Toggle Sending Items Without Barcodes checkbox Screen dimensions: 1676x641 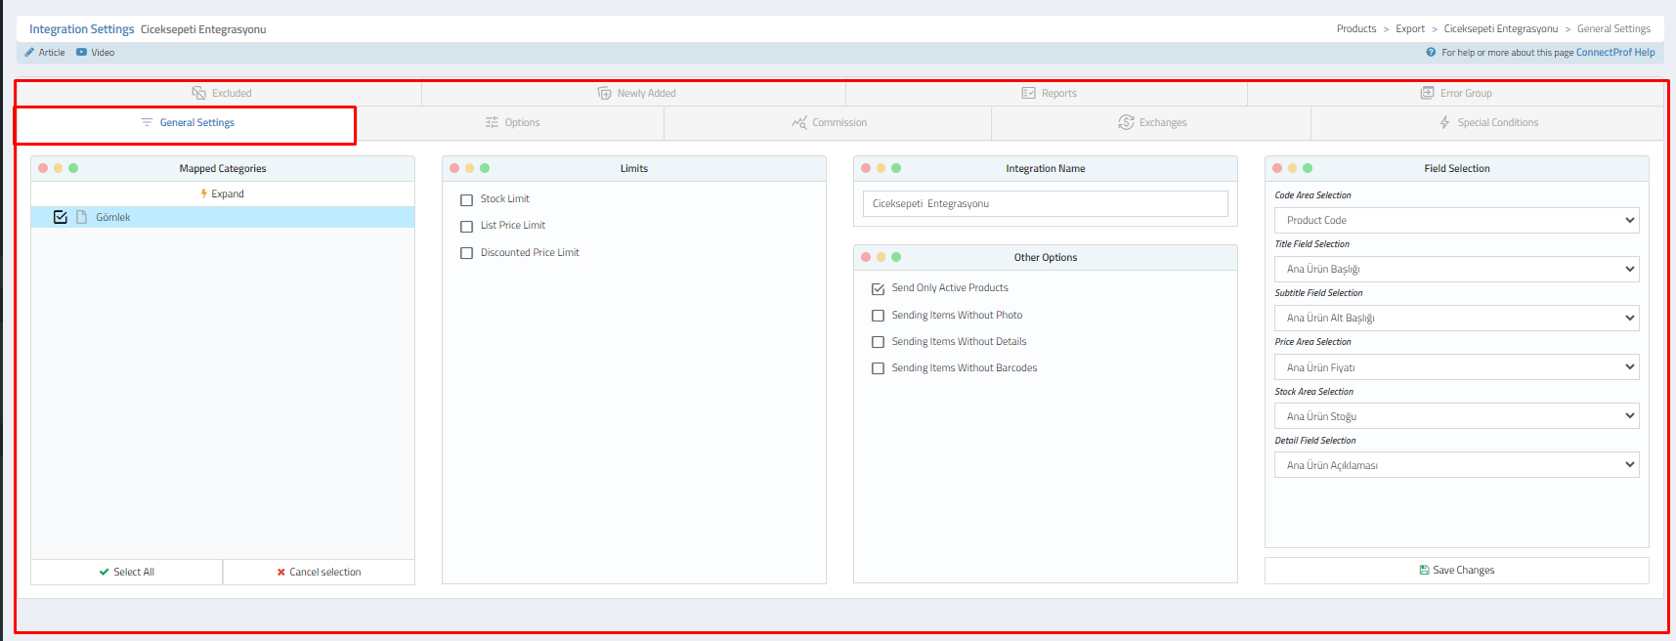click(878, 368)
